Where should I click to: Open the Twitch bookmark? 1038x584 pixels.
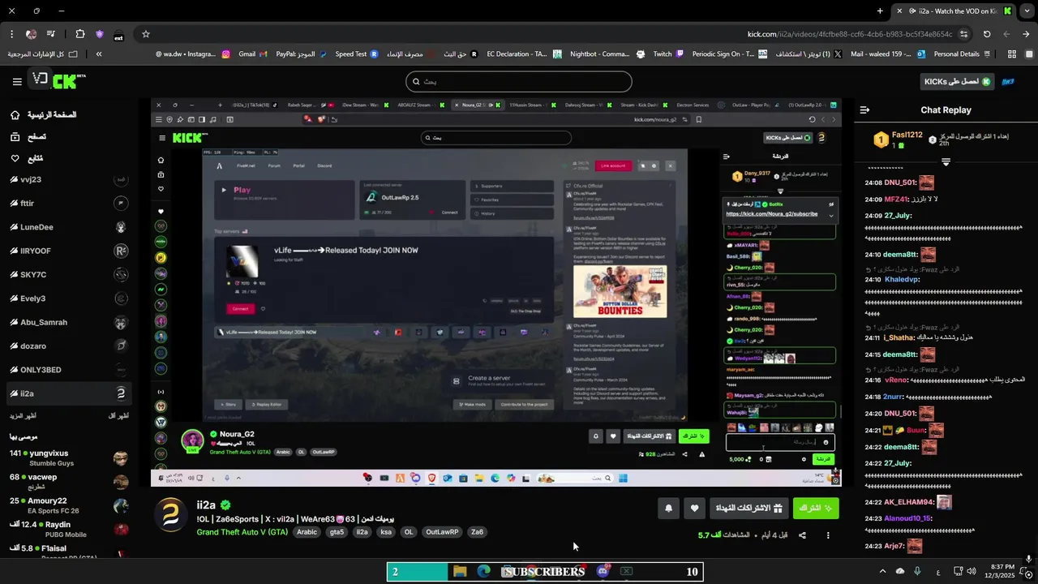[669, 54]
